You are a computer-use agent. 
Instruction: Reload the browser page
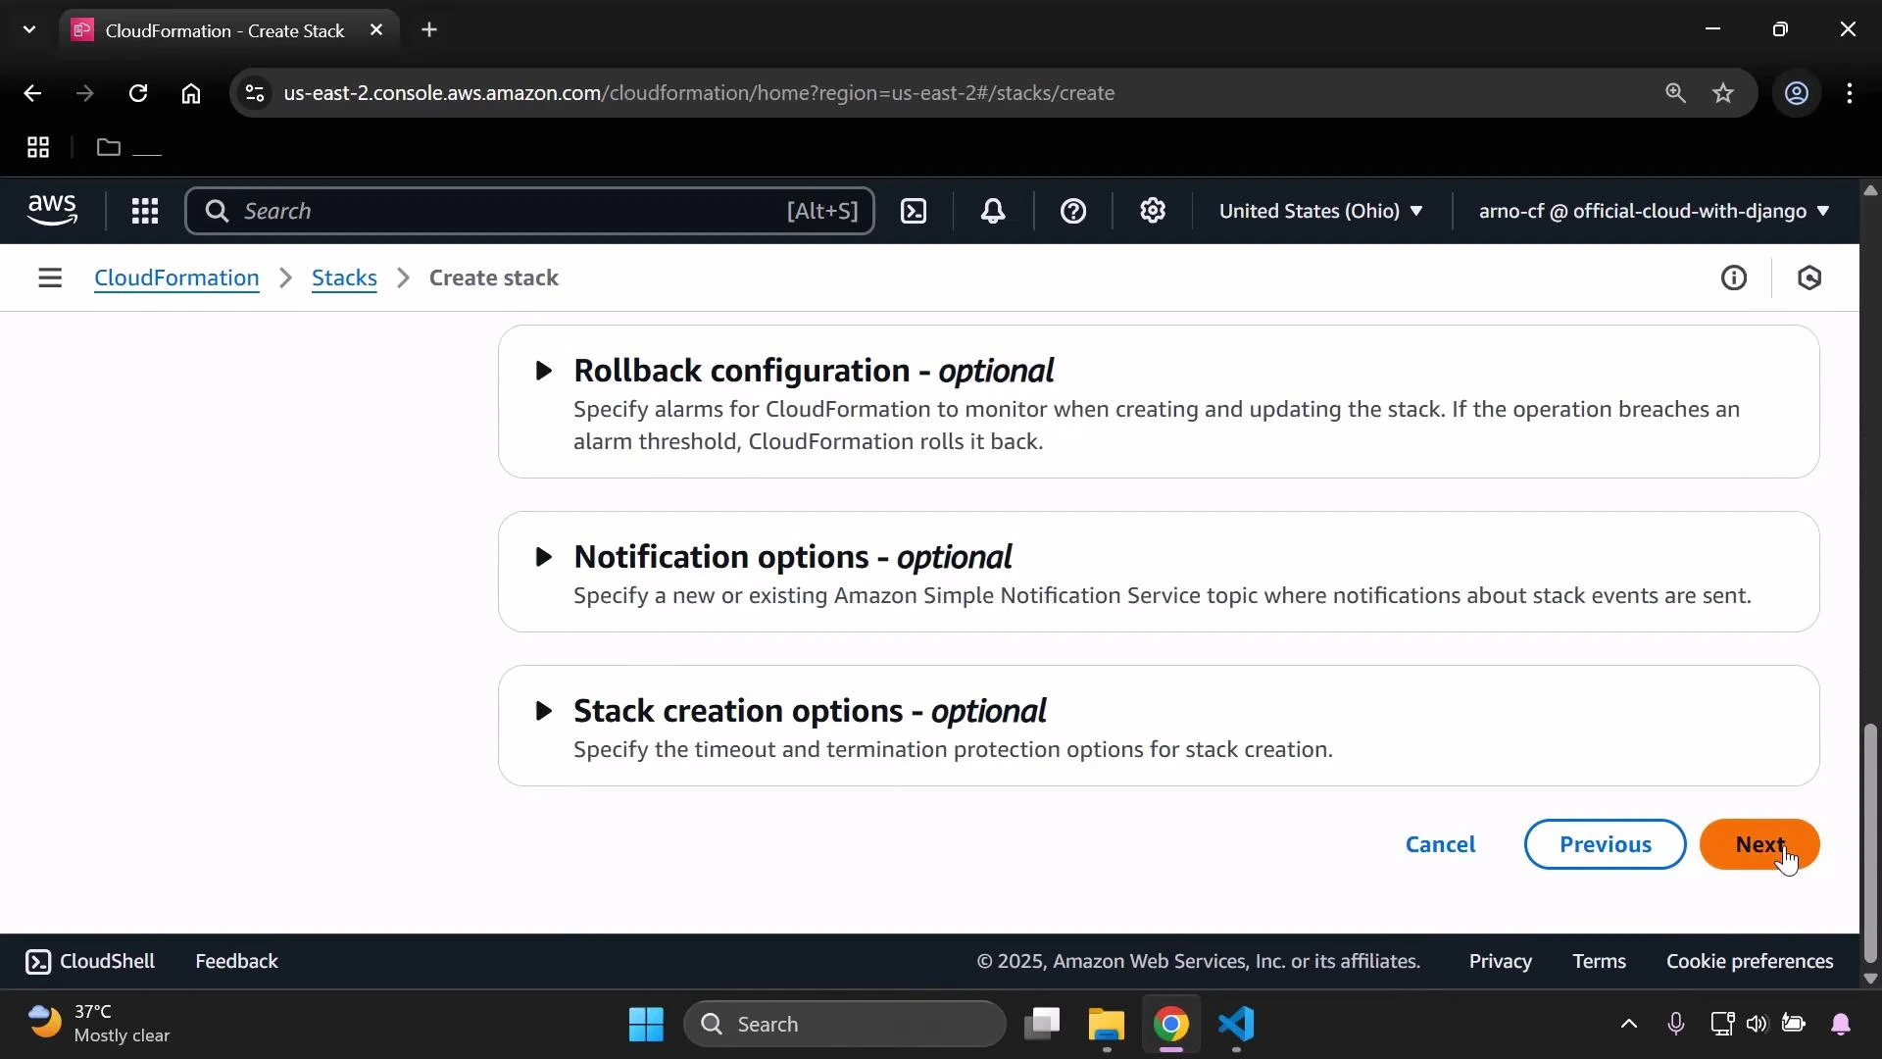[x=138, y=93]
